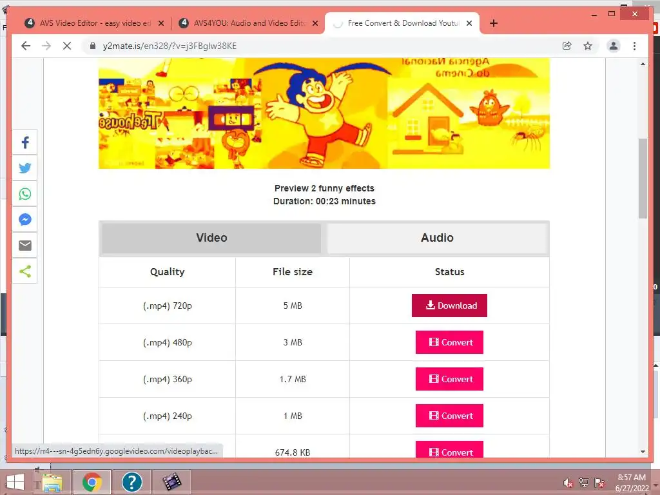Click the address bar URL field
The width and height of the screenshot is (660, 495).
click(324, 46)
